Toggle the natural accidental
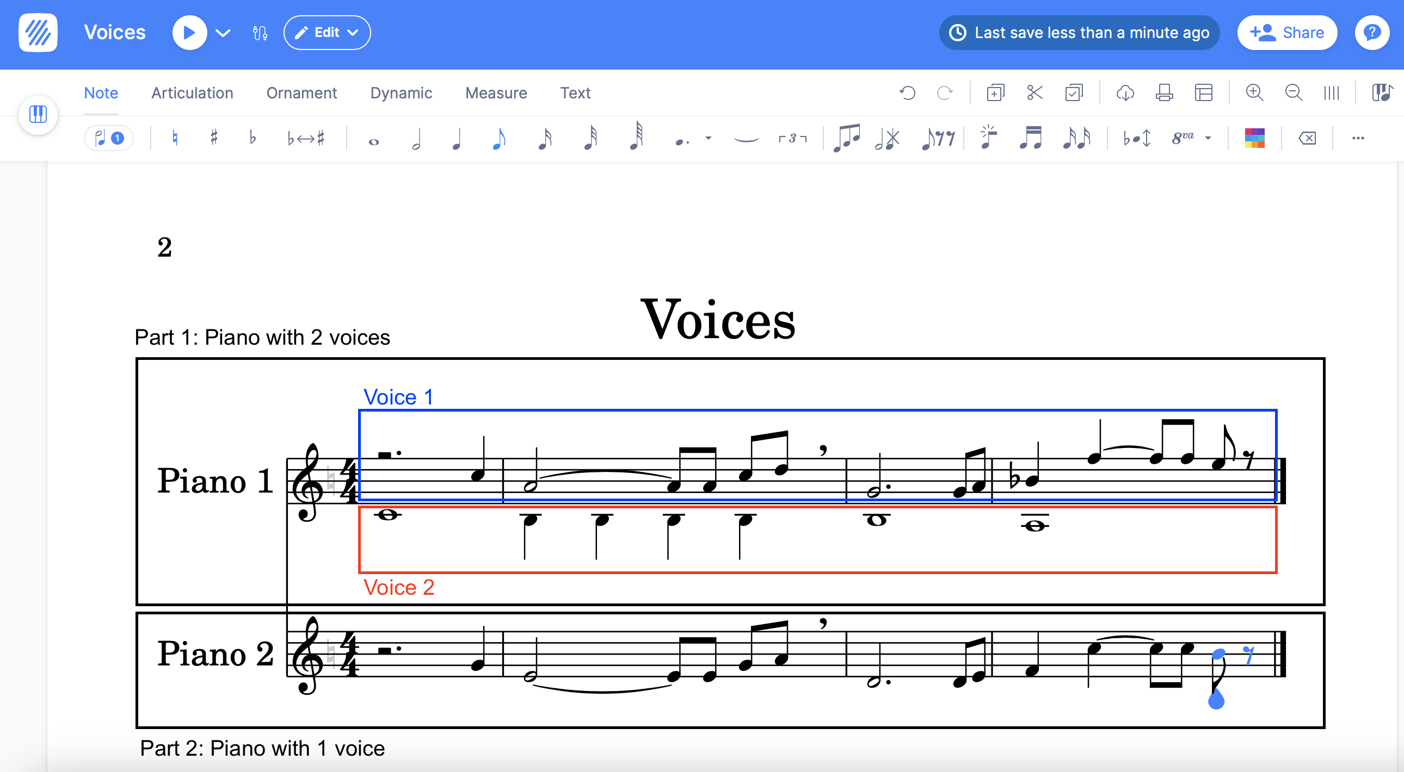 click(174, 138)
